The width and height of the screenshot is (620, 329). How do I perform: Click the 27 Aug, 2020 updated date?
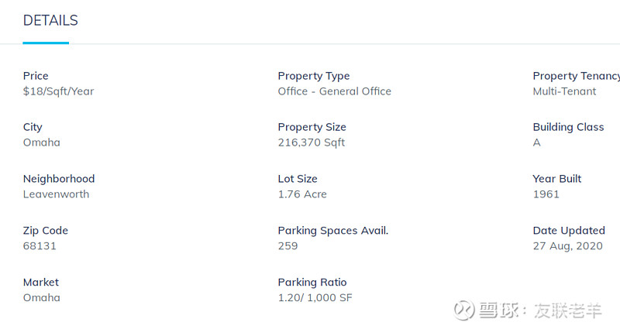pyautogui.click(x=567, y=246)
